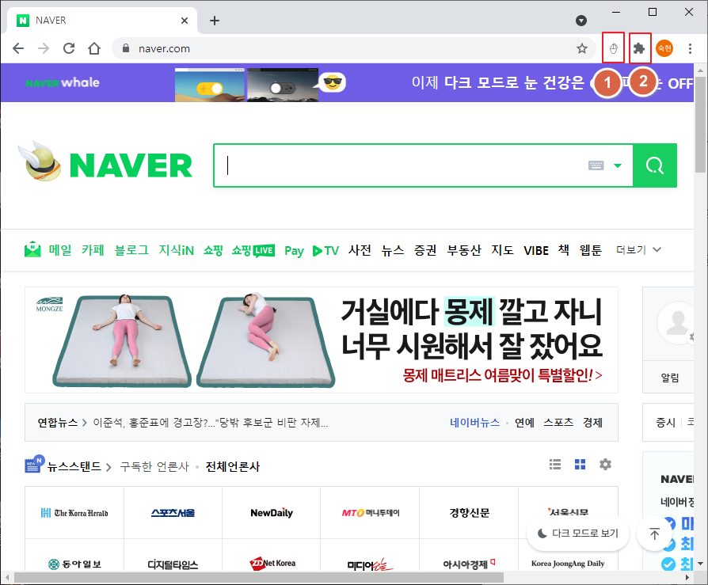Switch to 구독한 언론사 tab
The height and width of the screenshot is (585, 708).
pos(154,466)
